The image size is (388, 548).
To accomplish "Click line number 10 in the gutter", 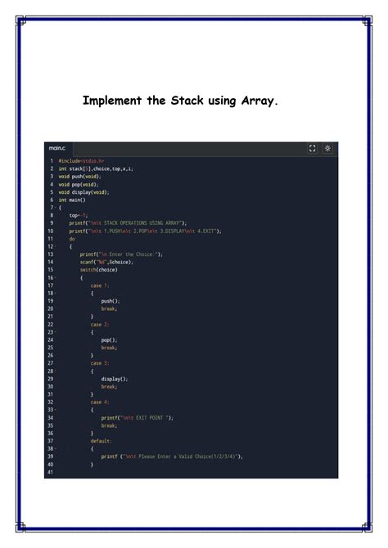I will (51, 231).
